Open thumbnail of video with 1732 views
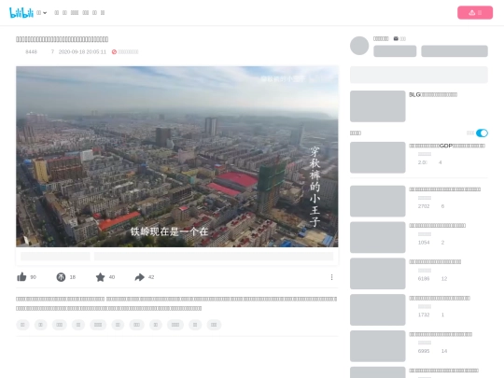The width and height of the screenshot is (504, 378). (x=378, y=310)
